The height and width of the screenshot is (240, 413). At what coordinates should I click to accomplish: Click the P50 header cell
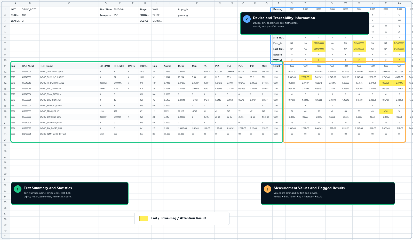(232, 66)
